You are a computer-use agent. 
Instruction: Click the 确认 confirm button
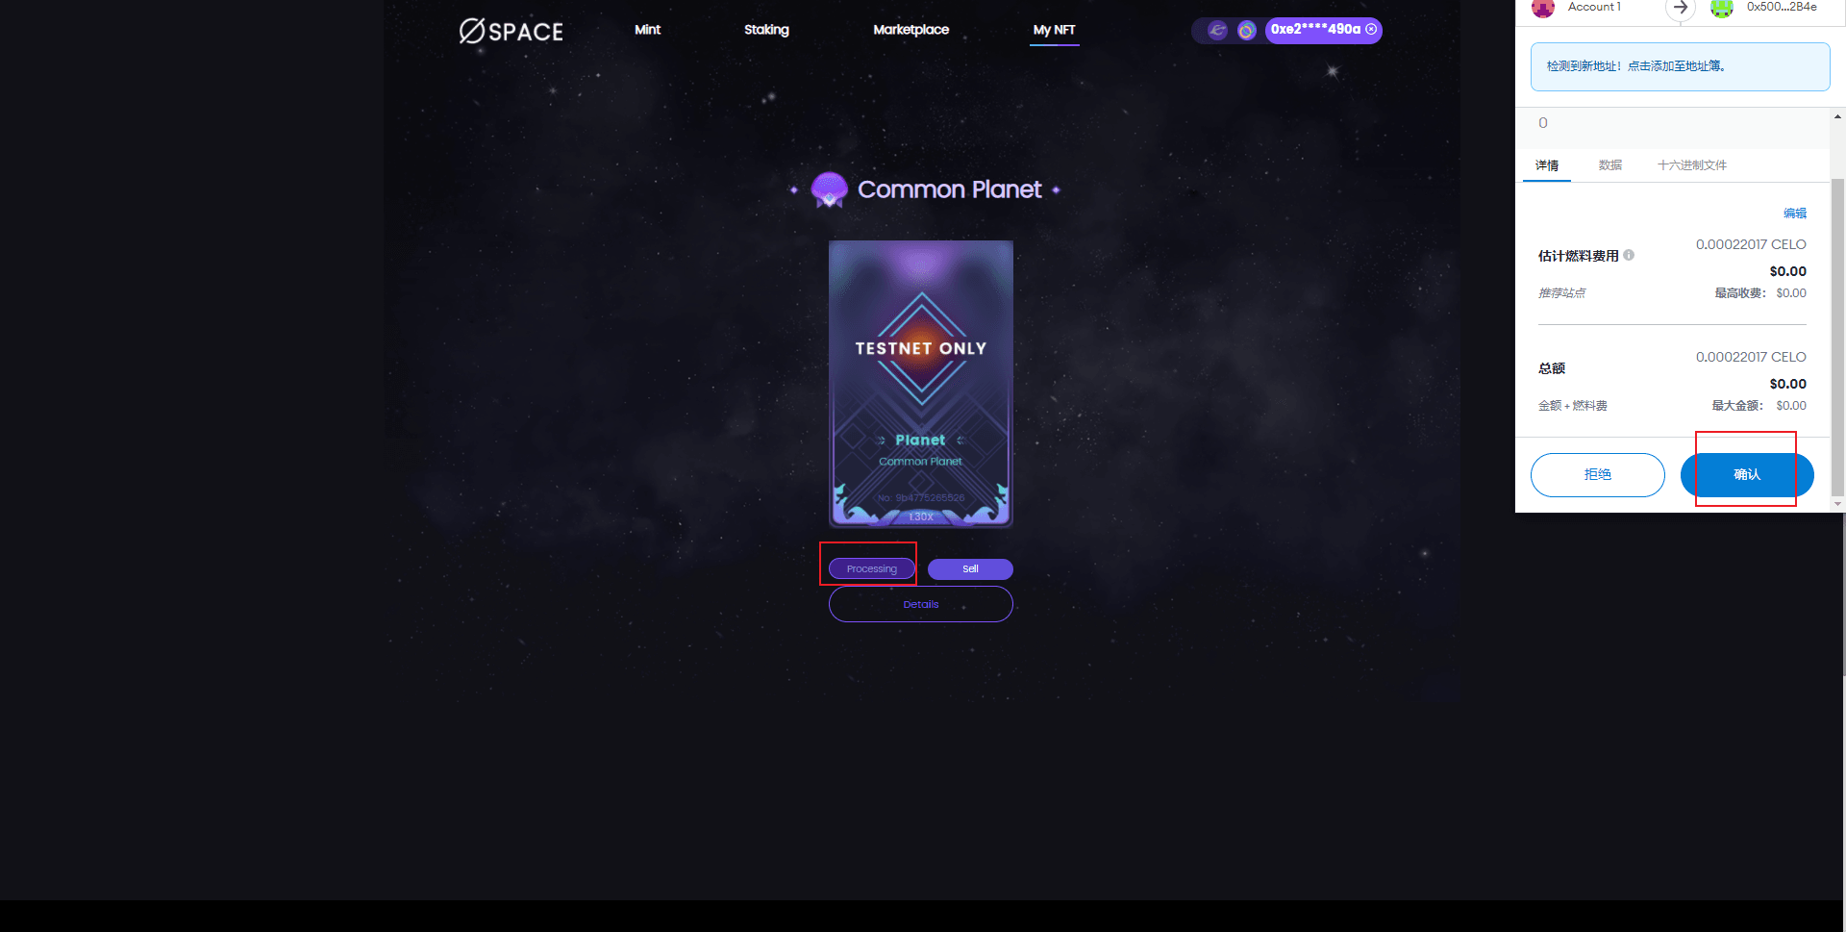(x=1747, y=475)
